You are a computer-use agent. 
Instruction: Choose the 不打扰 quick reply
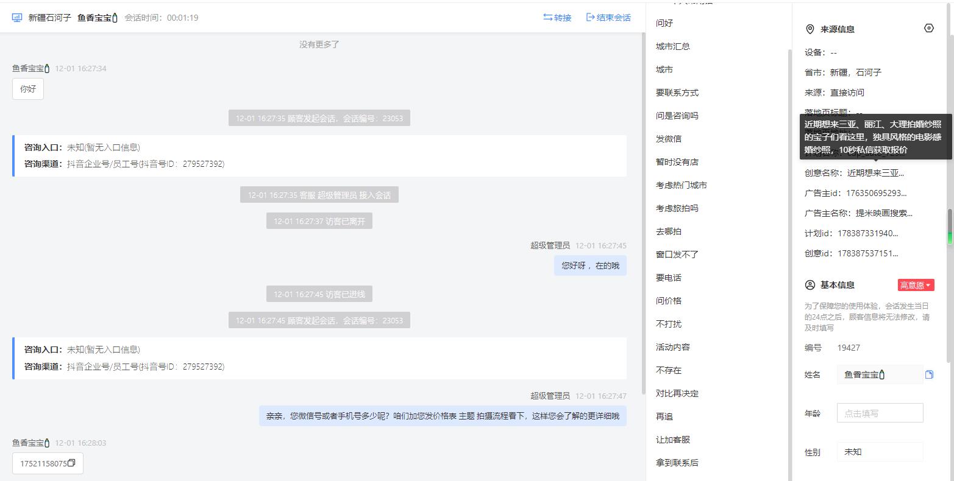coord(669,324)
